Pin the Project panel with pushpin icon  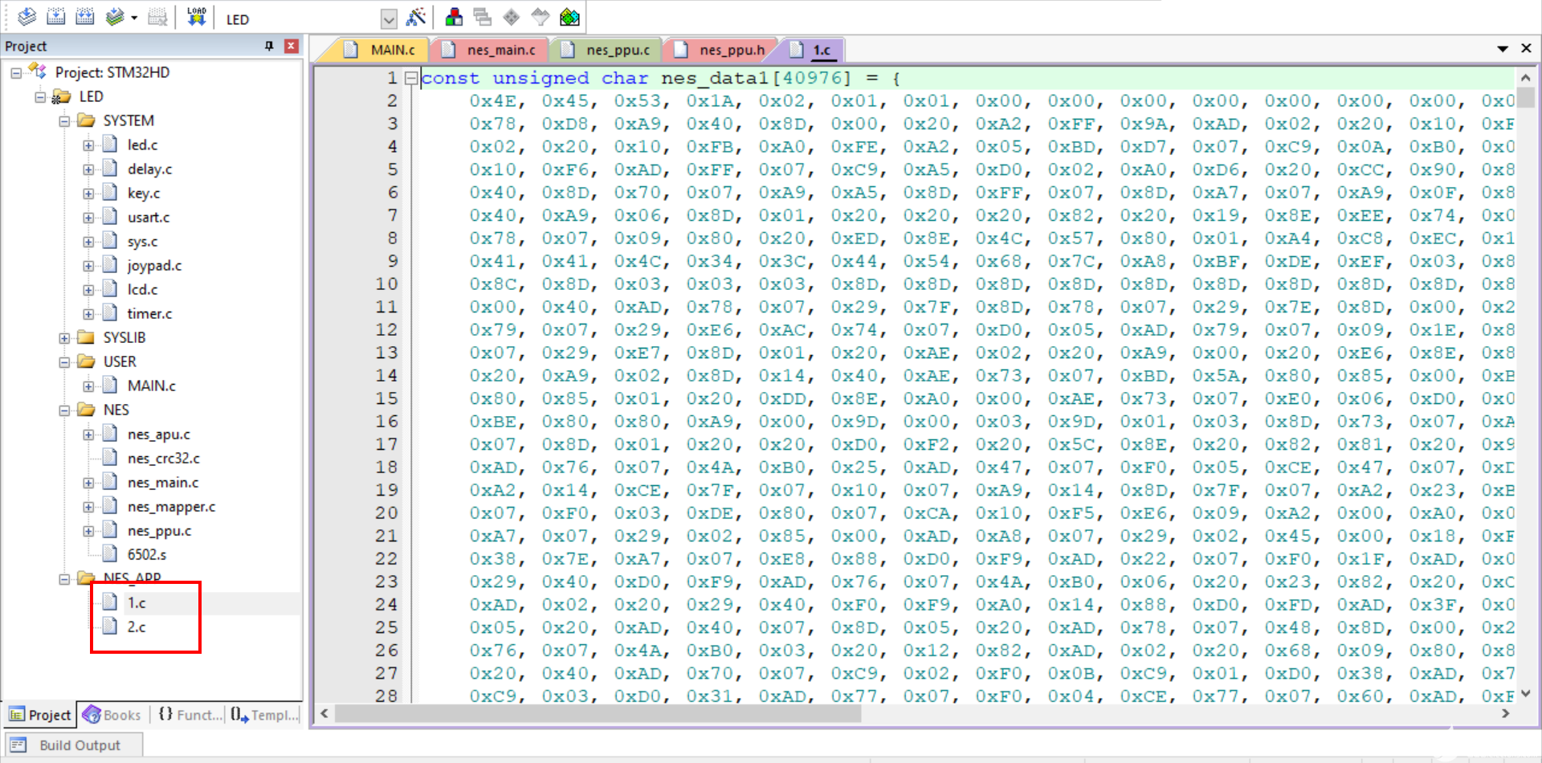(269, 46)
